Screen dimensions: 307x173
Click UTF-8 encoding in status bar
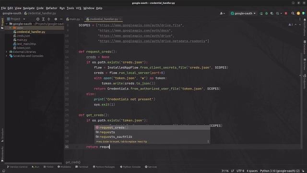(x=240, y=171)
